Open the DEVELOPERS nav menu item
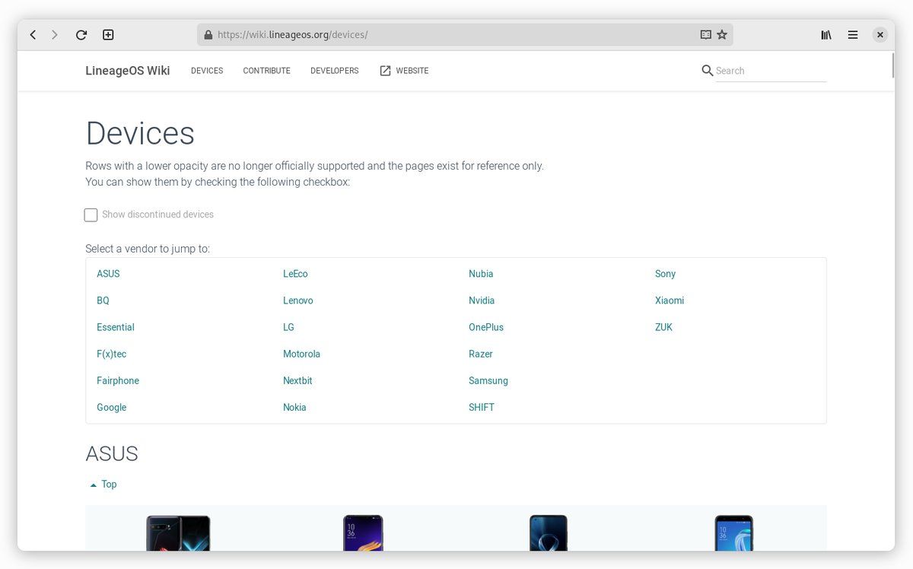Image resolution: width=913 pixels, height=569 pixels. (x=335, y=71)
